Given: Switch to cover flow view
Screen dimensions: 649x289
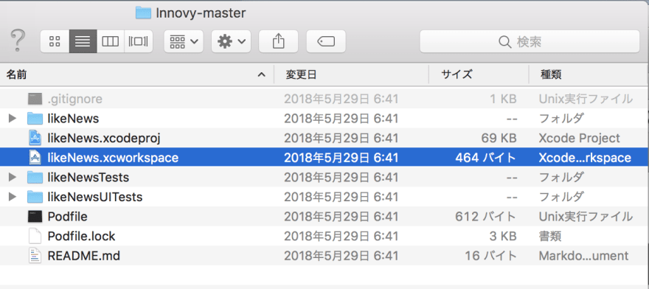Looking at the screenshot, I should [x=138, y=41].
